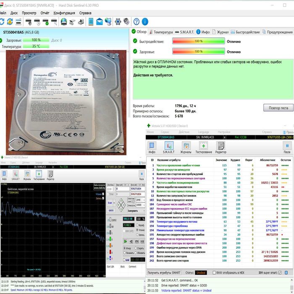This screenshot has width=294, height=294.
Task: Toggle the Grid checkbox
Action: [124, 260]
